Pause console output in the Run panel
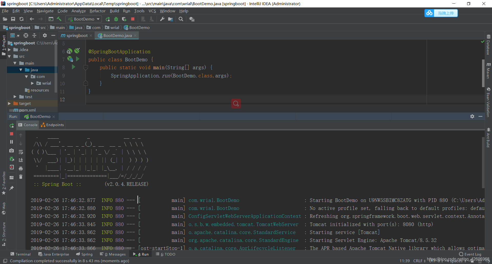Viewport: 492px width, 264px height. point(12,142)
